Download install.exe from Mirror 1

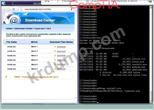click(61, 47)
